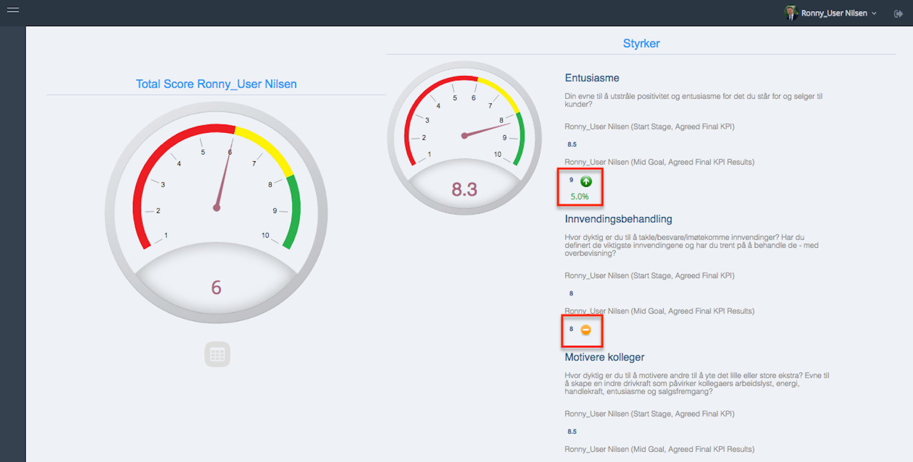Click the Total Score Ronny_User Nilsen title
The width and height of the screenshot is (913, 462).
pyautogui.click(x=216, y=84)
